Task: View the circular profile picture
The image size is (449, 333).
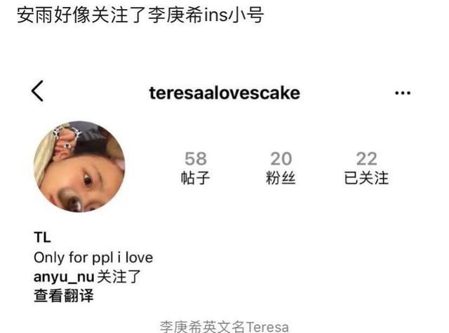Action: point(79,167)
